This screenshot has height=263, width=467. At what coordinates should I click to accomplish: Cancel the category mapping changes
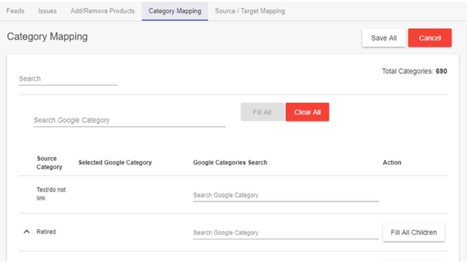(x=430, y=38)
